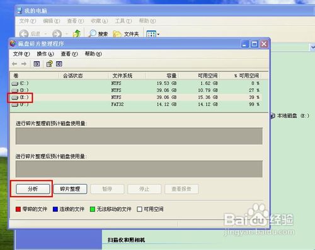Click the 分析 (Analyze) button
The width and height of the screenshot is (315, 250).
(33, 189)
